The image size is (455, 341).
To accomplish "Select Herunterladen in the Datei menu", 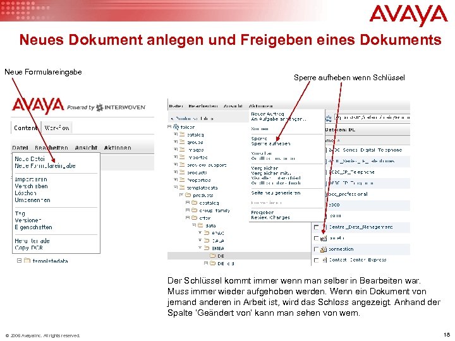I will 32,241.
